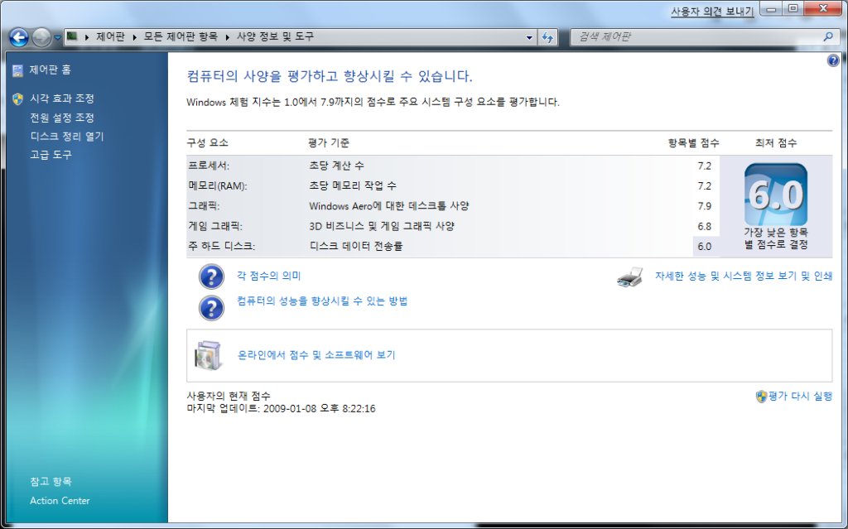Click the last update timestamp text
The image size is (848, 529).
pos(281,409)
